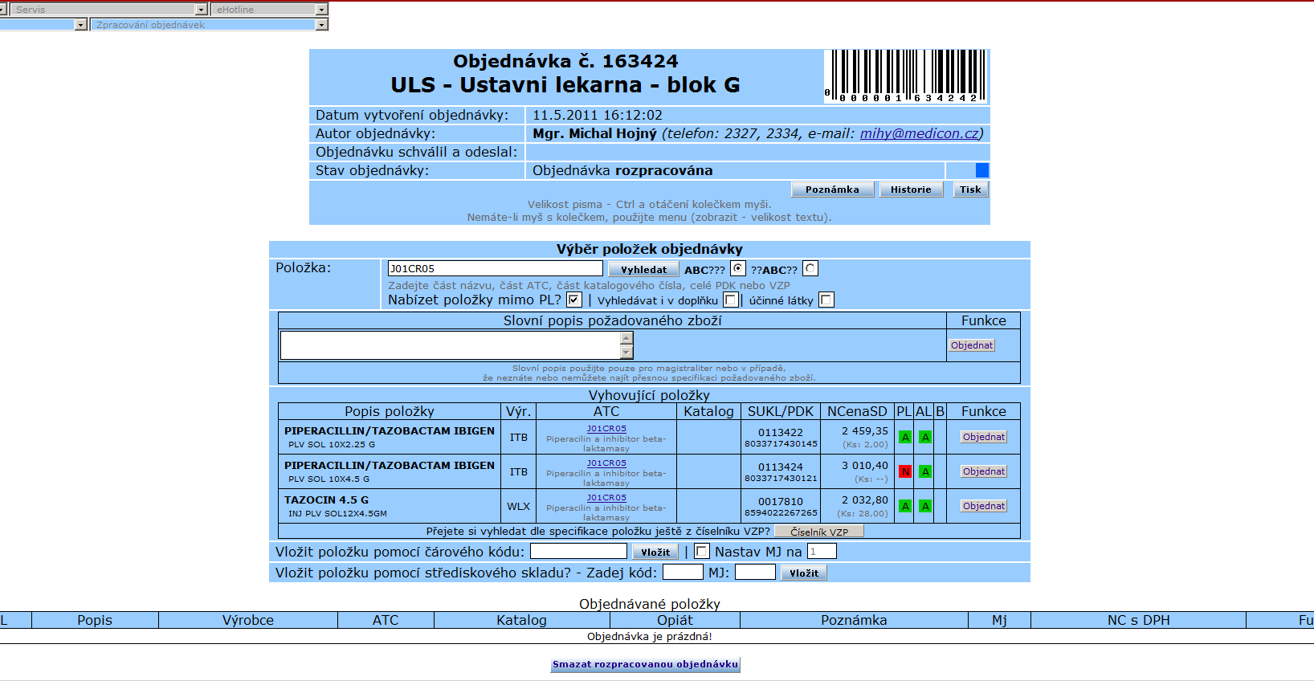Open J01CR05 ATC link in TAZOCIN row
The image size is (1314, 681).
point(606,498)
